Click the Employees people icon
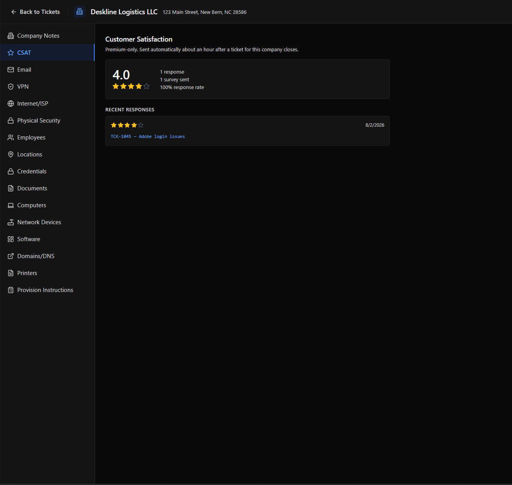The height and width of the screenshot is (485, 512). point(11,138)
